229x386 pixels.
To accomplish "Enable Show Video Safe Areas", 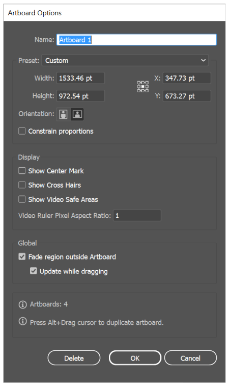I will click(22, 199).
